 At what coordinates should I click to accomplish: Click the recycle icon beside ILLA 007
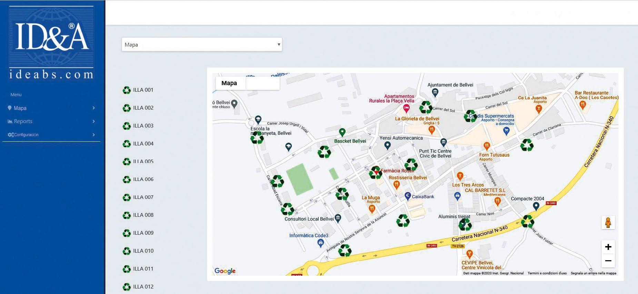[x=127, y=197]
